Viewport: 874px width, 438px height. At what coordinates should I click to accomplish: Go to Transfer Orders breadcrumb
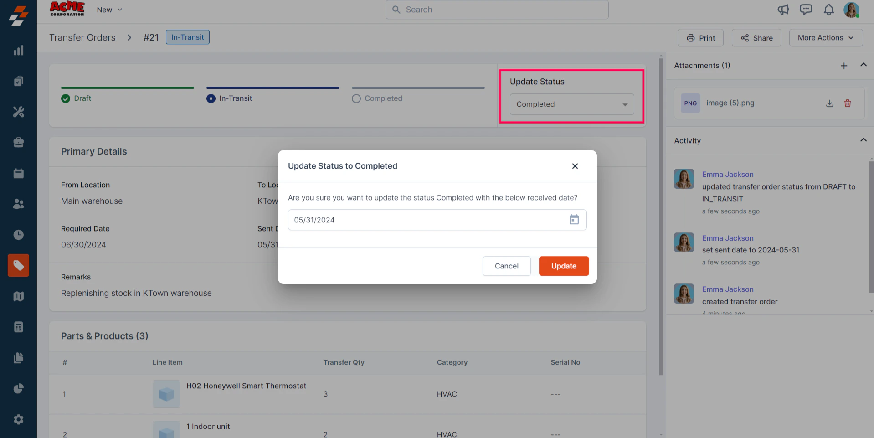coord(82,37)
